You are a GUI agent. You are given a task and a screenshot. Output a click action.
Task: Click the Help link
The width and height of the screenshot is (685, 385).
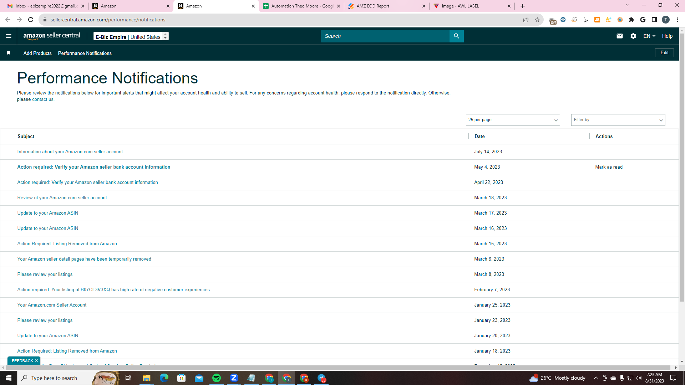pos(667,36)
